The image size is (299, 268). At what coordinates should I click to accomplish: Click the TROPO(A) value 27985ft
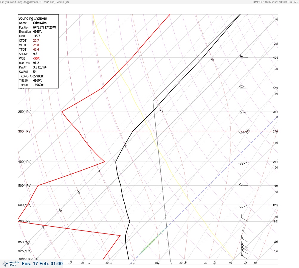38,76
